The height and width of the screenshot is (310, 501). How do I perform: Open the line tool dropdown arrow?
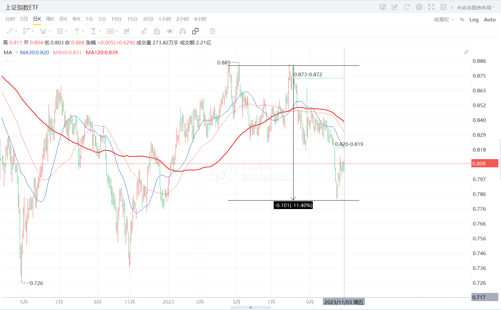16,31
